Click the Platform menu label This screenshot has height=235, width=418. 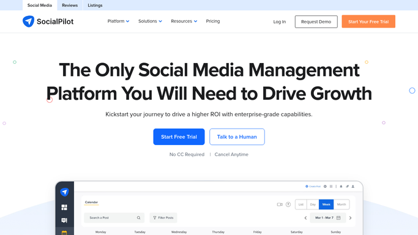[x=116, y=21]
